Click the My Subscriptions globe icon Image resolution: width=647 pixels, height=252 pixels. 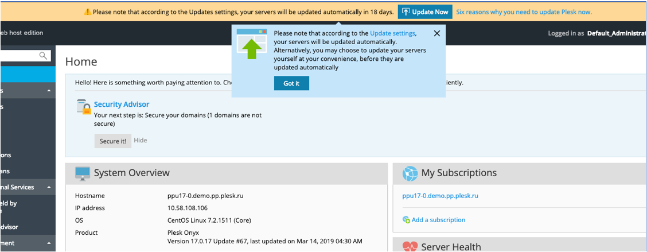[410, 173]
